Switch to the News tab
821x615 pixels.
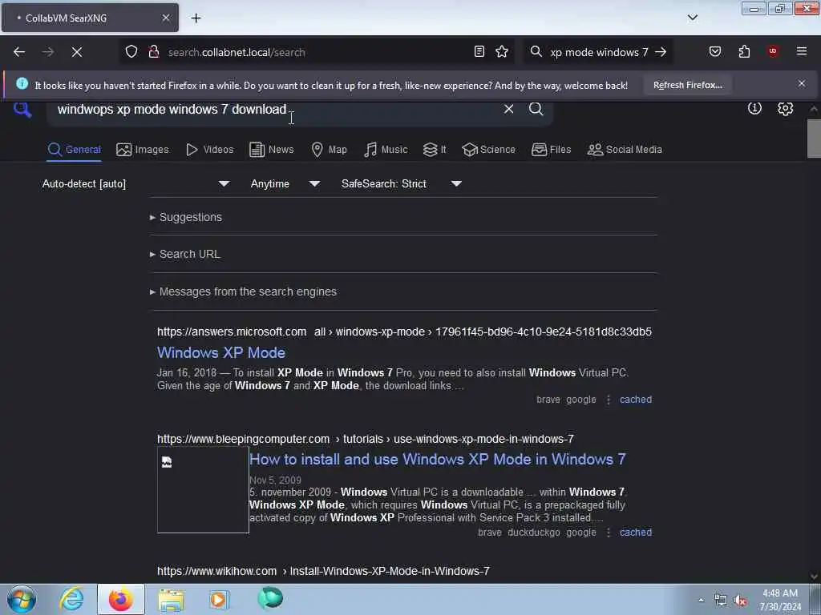coord(271,150)
